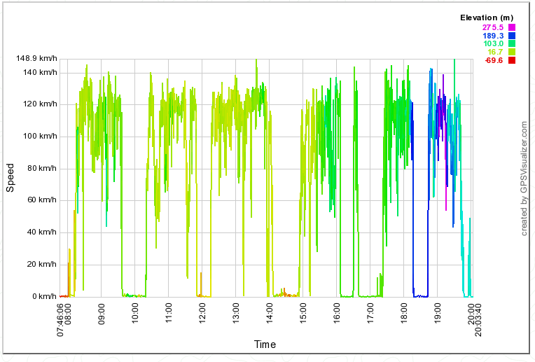Click the 275.5 elevation value text
The image size is (535, 362).
494,27
